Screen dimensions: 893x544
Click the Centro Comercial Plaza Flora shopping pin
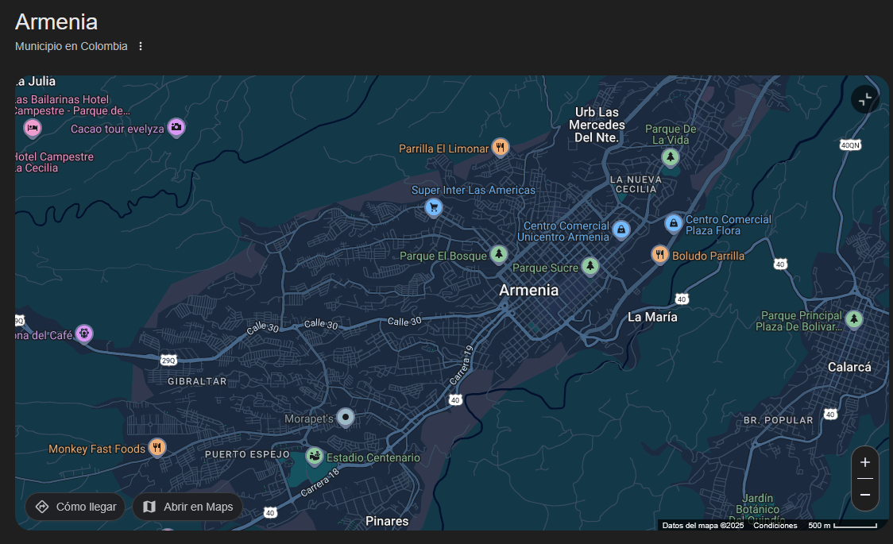click(x=674, y=224)
